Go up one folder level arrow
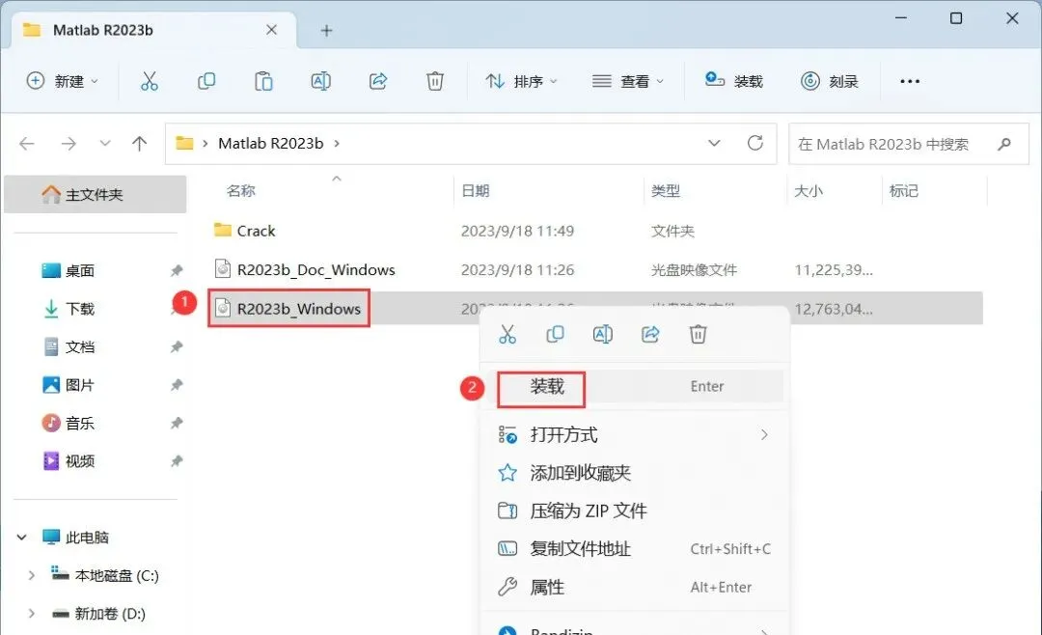 point(139,144)
